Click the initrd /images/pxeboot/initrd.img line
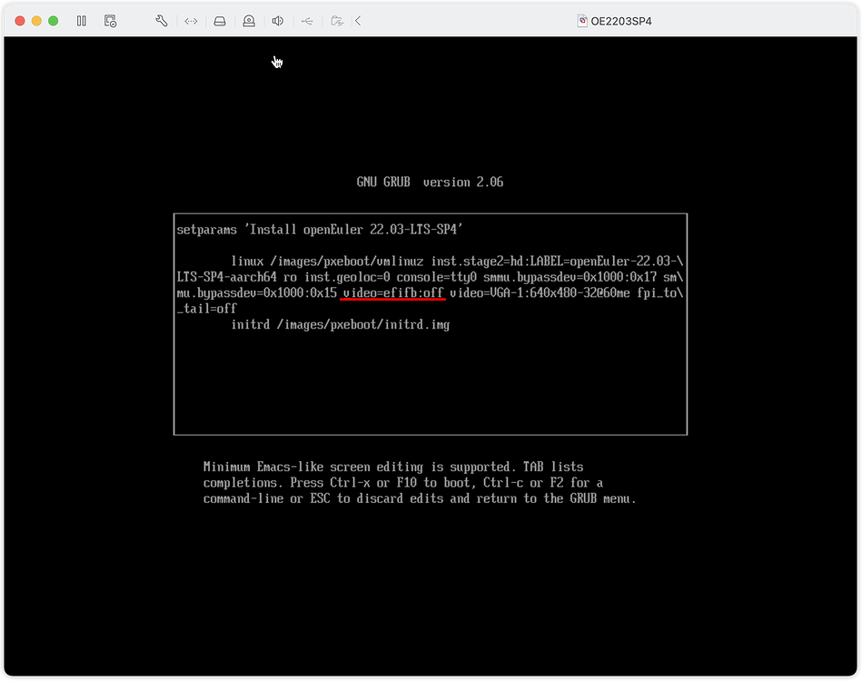The width and height of the screenshot is (862, 681). coord(340,324)
